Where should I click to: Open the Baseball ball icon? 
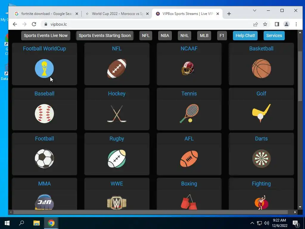[x=44, y=114]
